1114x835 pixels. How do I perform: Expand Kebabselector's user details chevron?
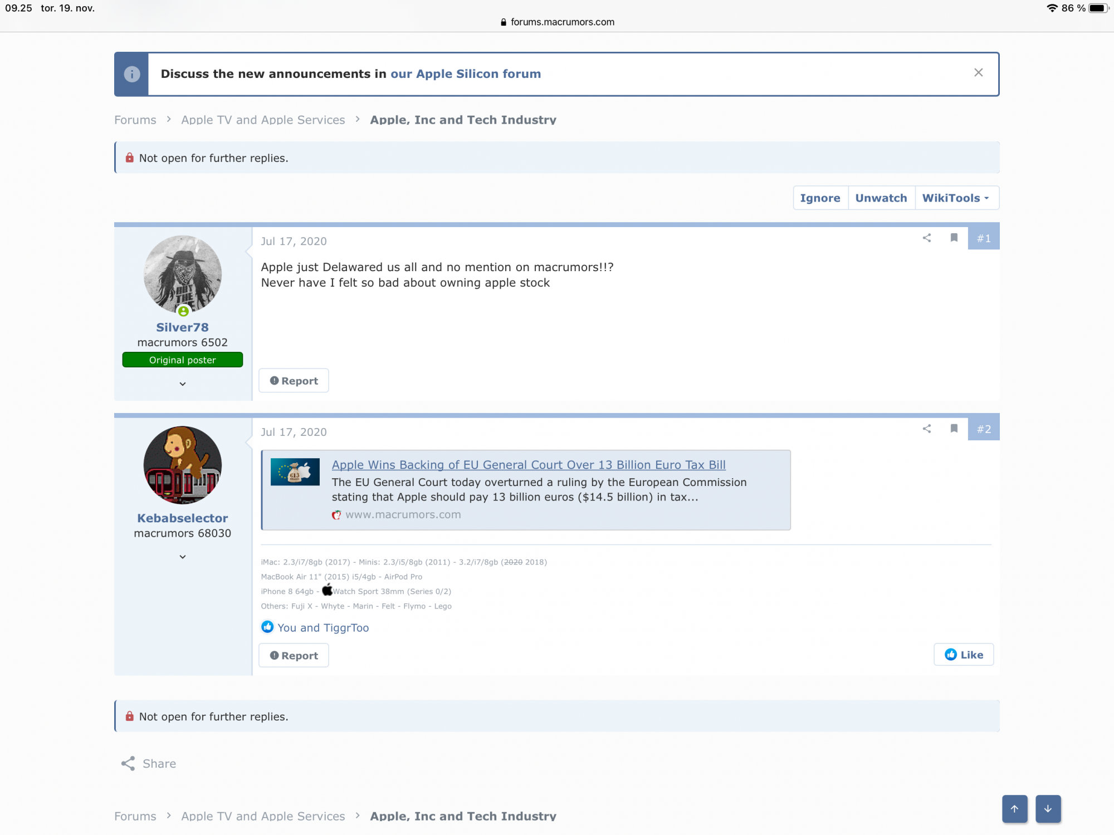click(x=183, y=557)
